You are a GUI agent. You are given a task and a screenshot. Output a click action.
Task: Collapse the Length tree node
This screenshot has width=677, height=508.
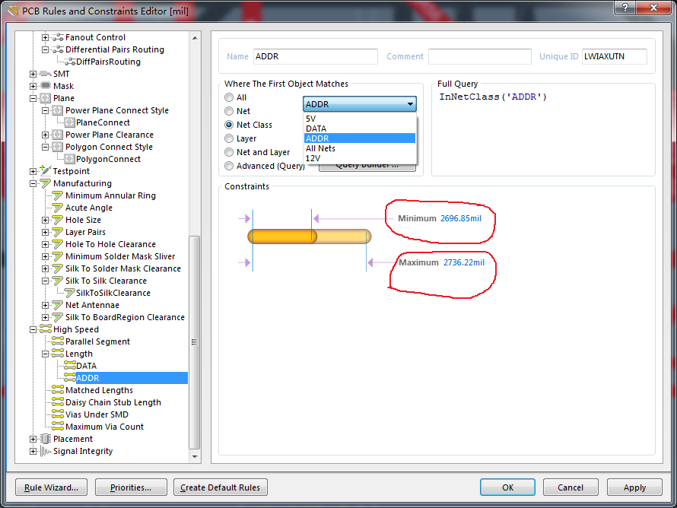[46, 354]
